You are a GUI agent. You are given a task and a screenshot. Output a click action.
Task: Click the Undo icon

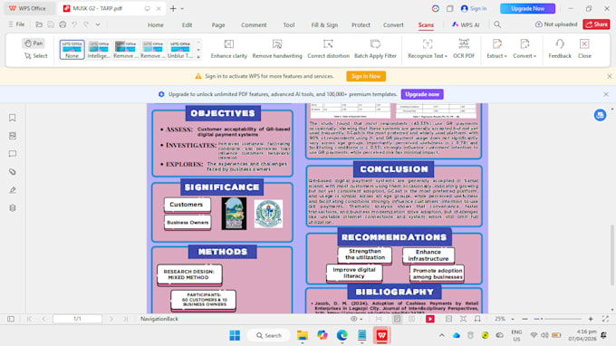click(74, 24)
